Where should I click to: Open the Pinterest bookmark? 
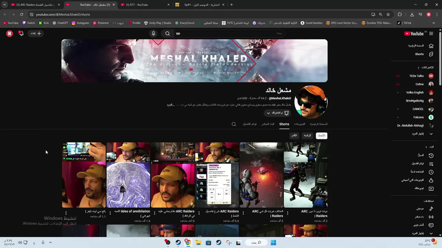[100, 23]
